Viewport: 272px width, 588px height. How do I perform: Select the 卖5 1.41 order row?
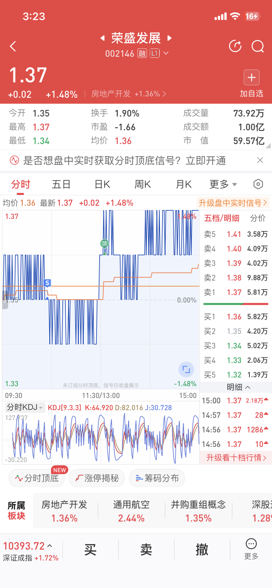(236, 234)
